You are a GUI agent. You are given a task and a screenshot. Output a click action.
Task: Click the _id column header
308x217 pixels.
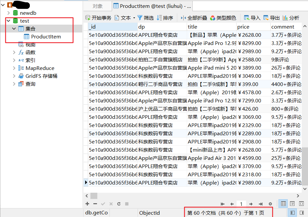click(x=113, y=27)
